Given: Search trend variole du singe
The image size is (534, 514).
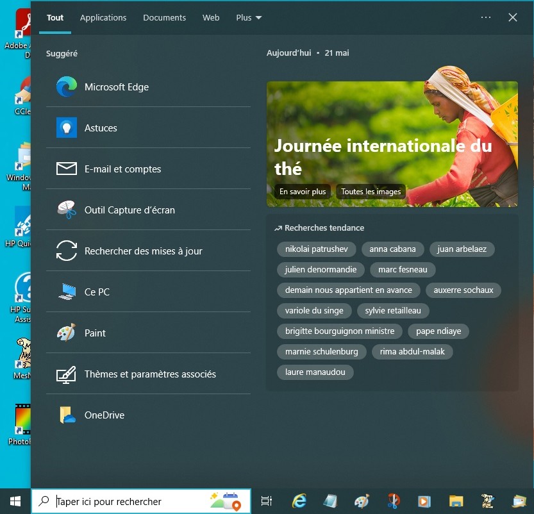Looking at the screenshot, I should pyautogui.click(x=314, y=310).
